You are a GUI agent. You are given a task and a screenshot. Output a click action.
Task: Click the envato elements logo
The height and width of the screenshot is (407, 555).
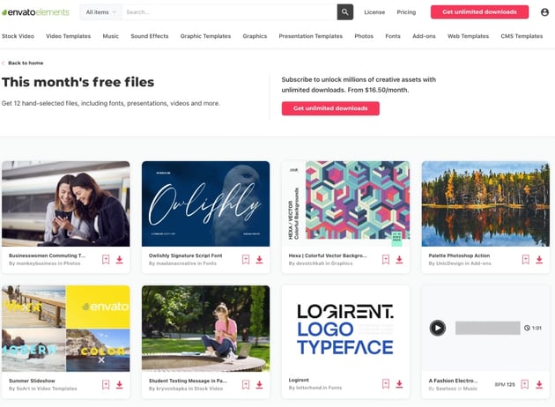35,12
